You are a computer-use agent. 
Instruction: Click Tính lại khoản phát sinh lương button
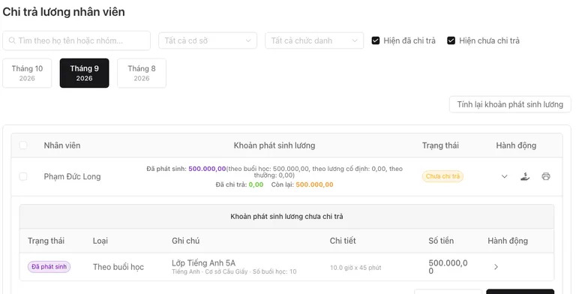510,104
